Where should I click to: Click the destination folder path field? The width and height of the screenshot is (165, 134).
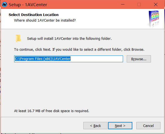[x=68, y=59]
